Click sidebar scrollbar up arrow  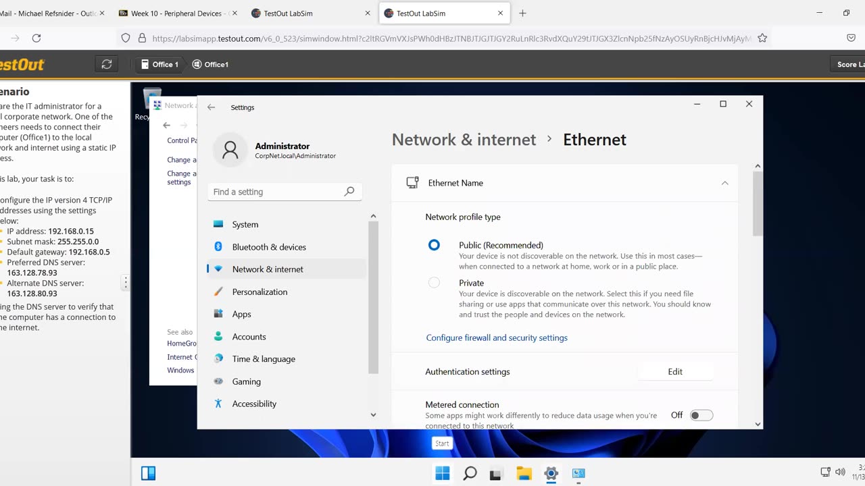(x=373, y=216)
